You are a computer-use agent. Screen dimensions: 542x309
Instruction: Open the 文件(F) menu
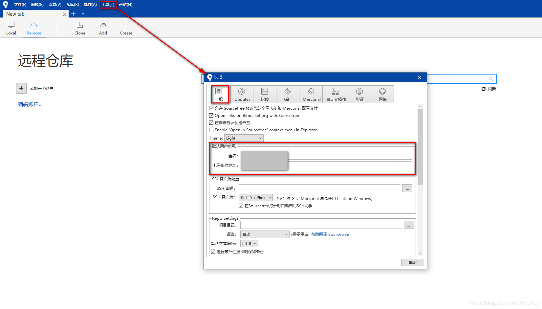pyautogui.click(x=20, y=5)
